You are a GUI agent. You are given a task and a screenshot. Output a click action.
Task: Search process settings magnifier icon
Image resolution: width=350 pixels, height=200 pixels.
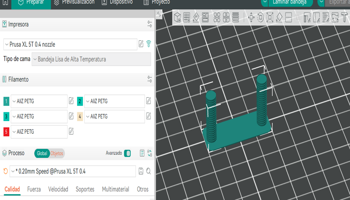149,171
